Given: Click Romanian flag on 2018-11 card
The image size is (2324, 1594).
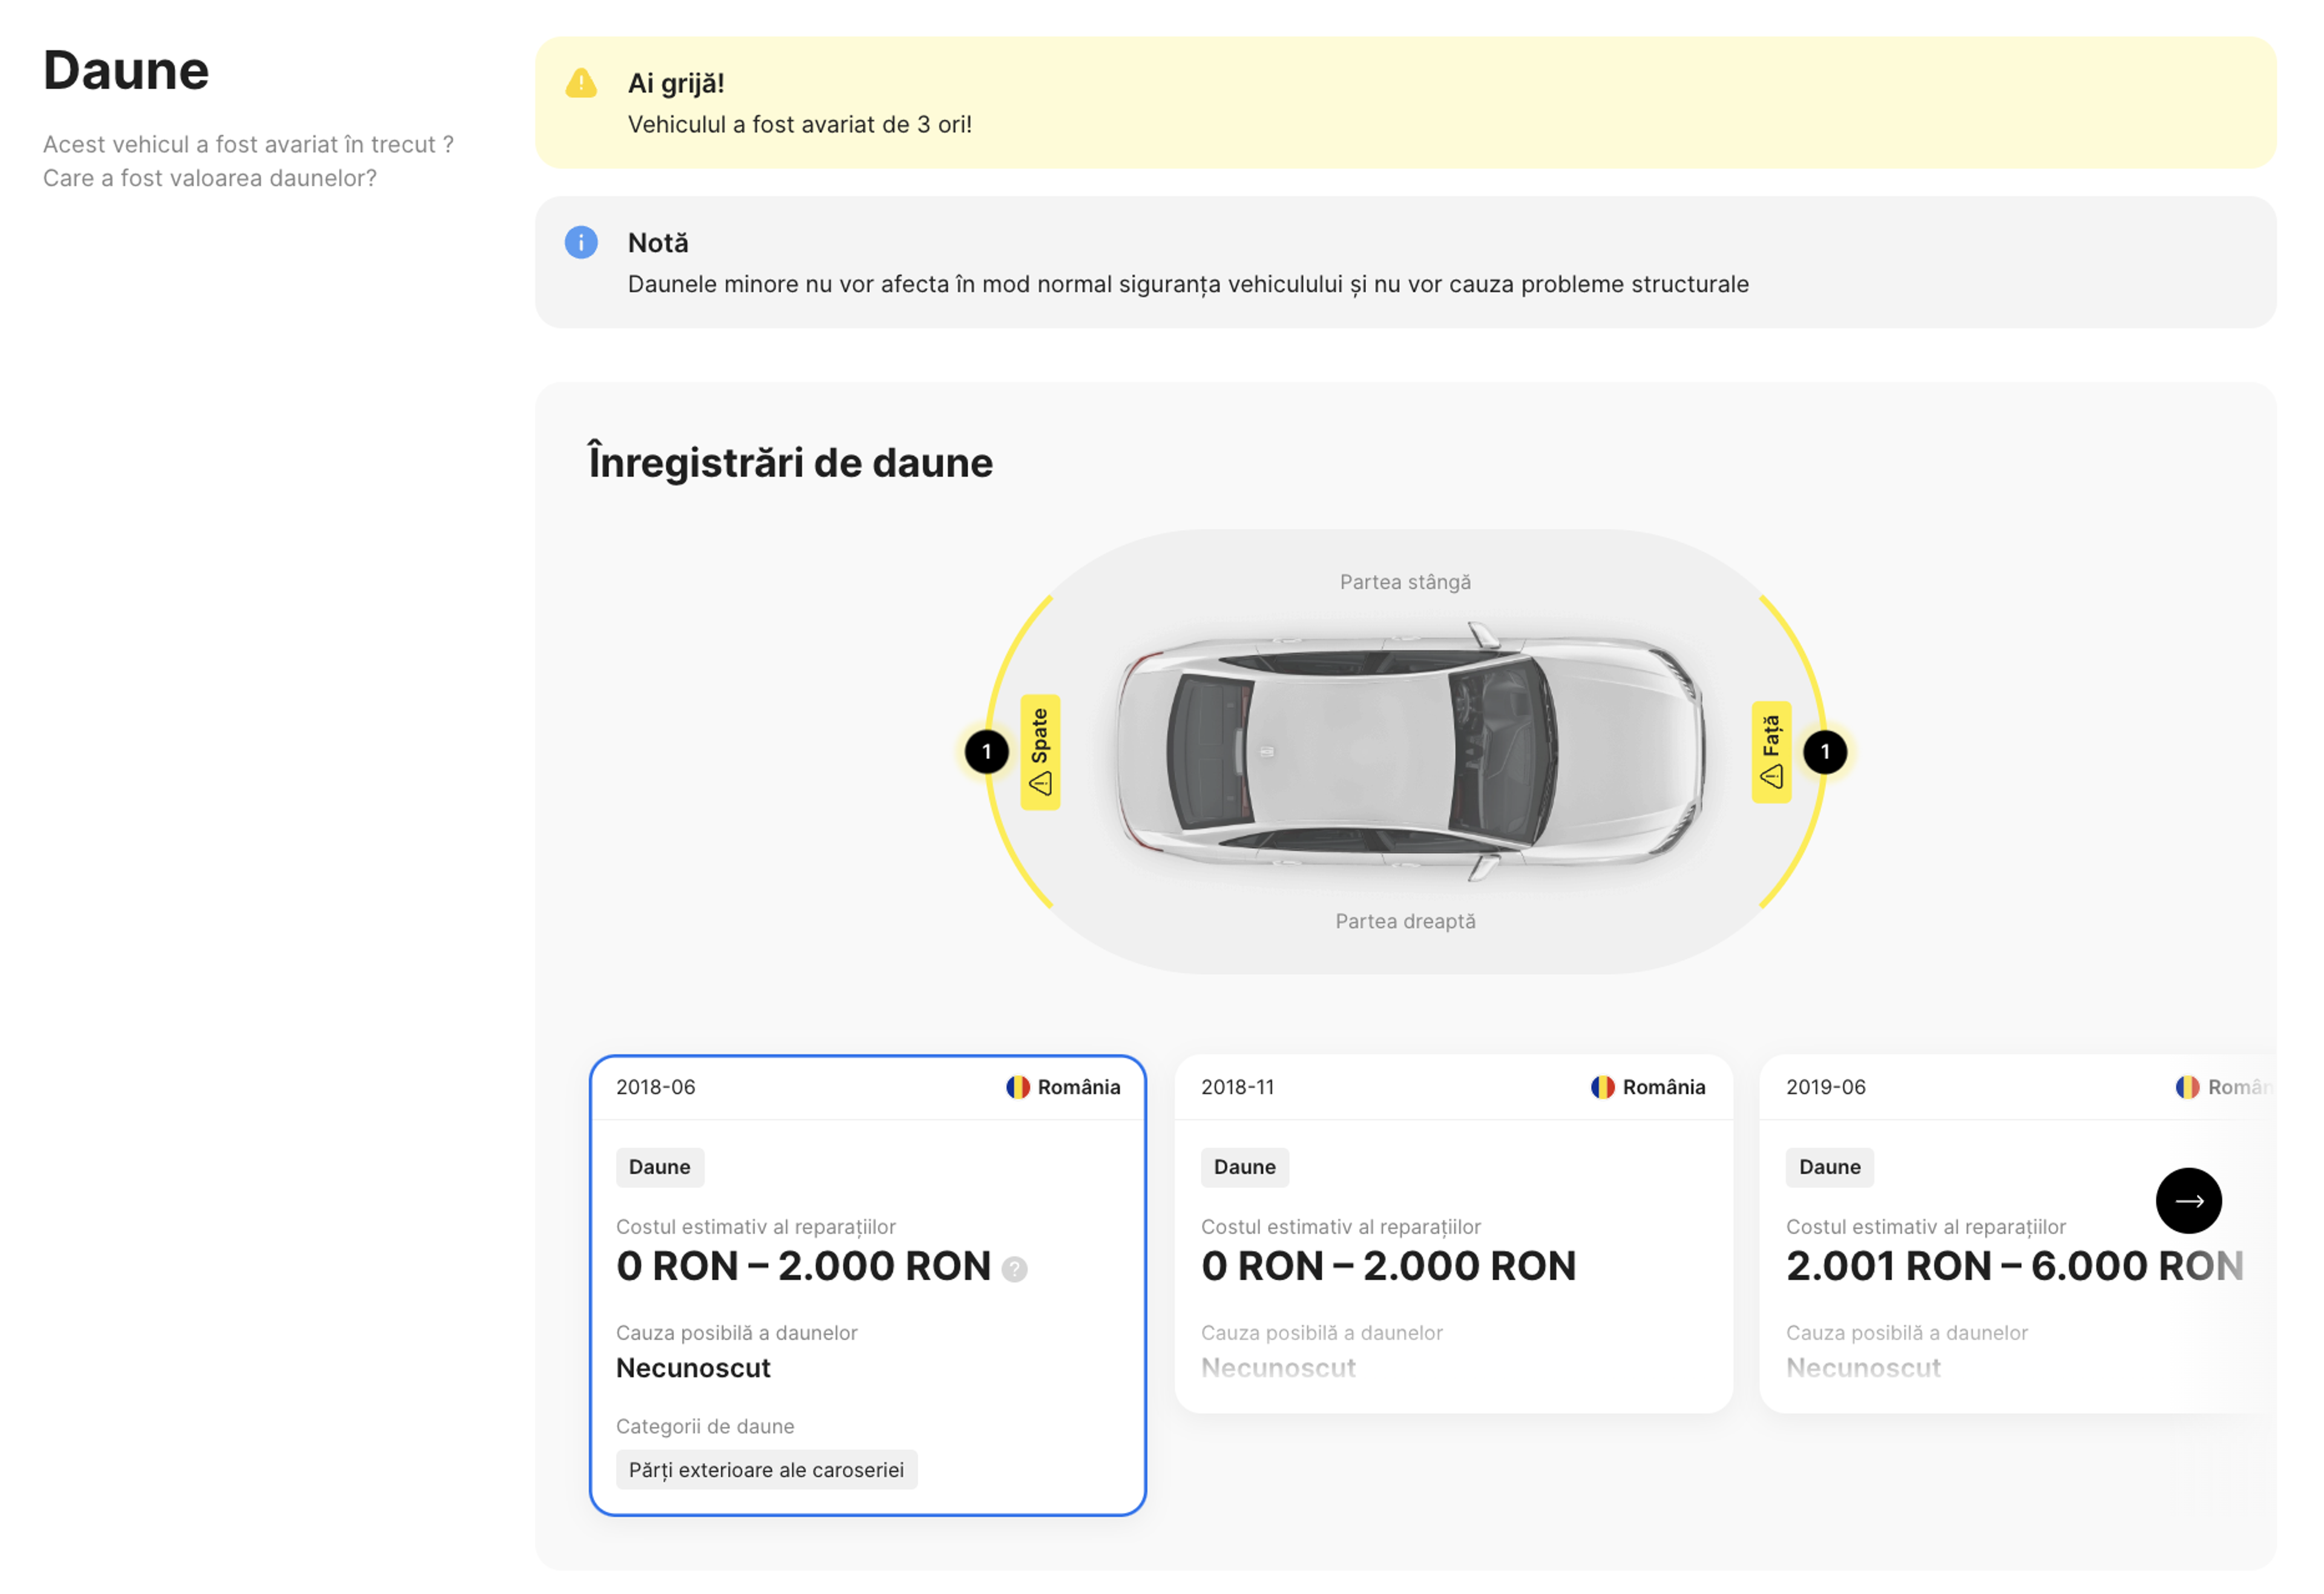Looking at the screenshot, I should click(x=1602, y=1087).
